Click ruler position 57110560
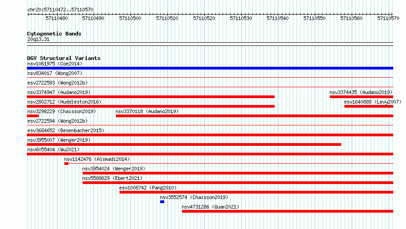Viewport: 406px width, 229px height. 351,18
